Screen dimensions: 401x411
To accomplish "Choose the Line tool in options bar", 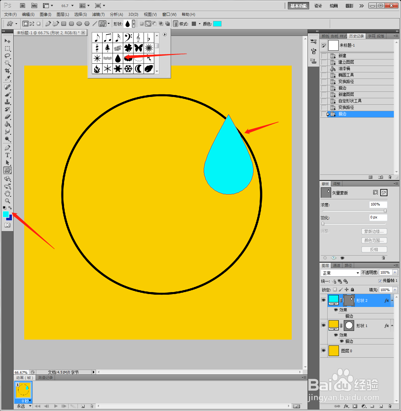I will coord(95,24).
